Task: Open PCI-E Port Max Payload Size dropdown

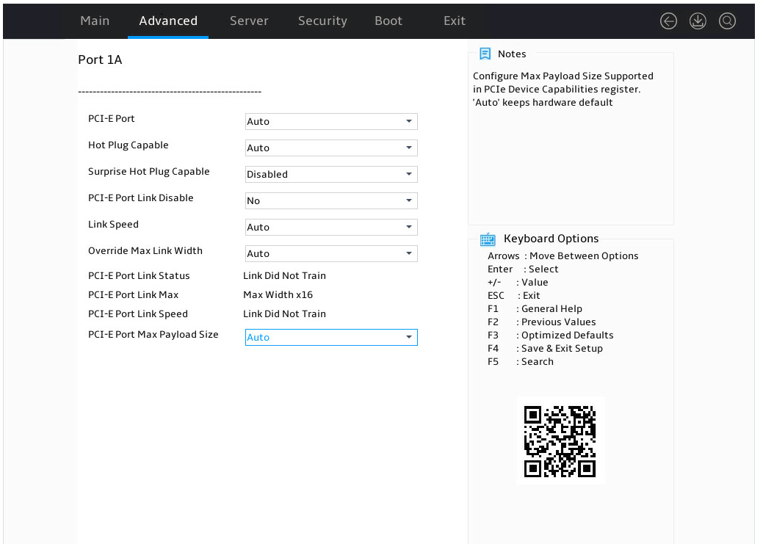Action: [x=331, y=337]
